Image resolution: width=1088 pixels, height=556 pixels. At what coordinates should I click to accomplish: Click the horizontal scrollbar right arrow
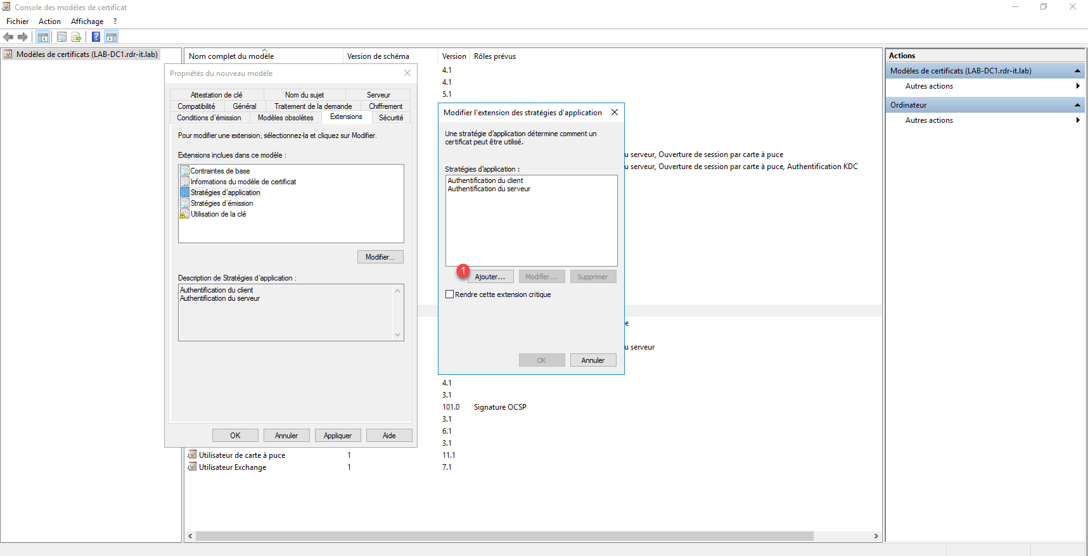876,536
